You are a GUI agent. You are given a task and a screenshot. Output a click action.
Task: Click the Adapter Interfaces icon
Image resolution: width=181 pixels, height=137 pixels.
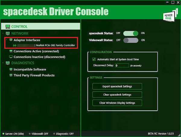pos(11,40)
